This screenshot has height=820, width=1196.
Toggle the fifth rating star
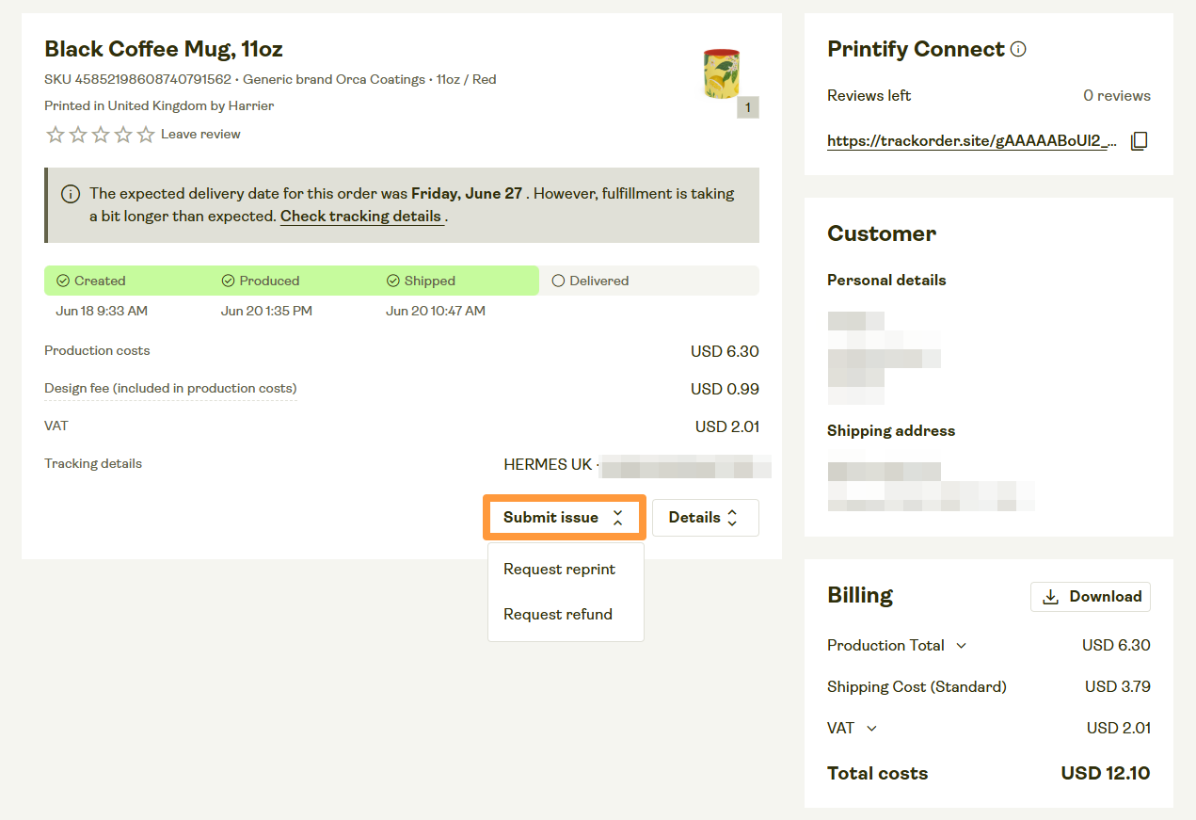pos(145,135)
